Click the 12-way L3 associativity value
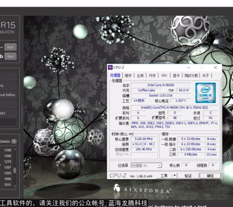This screenshot has height=207, width=233. point(212,154)
